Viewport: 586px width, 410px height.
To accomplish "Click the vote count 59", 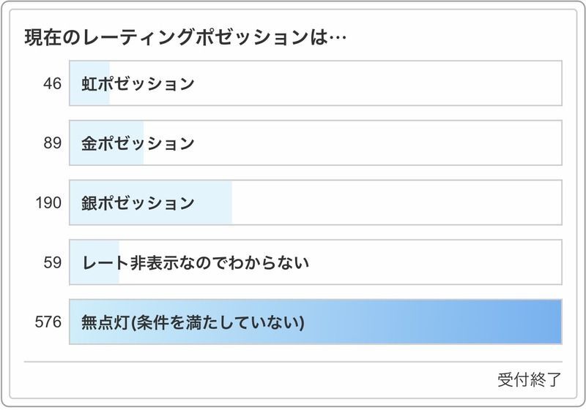I will click(52, 262).
